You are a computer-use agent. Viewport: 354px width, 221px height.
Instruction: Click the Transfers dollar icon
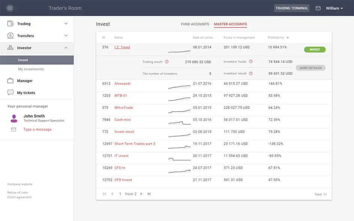[10, 36]
